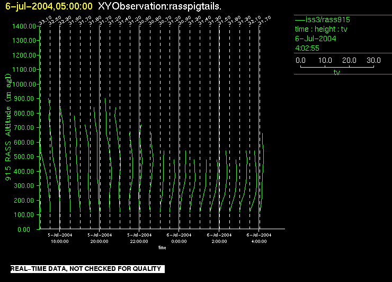Click the 10.0 mark on tv scale
This screenshot has width=392, height=282.
click(324, 60)
